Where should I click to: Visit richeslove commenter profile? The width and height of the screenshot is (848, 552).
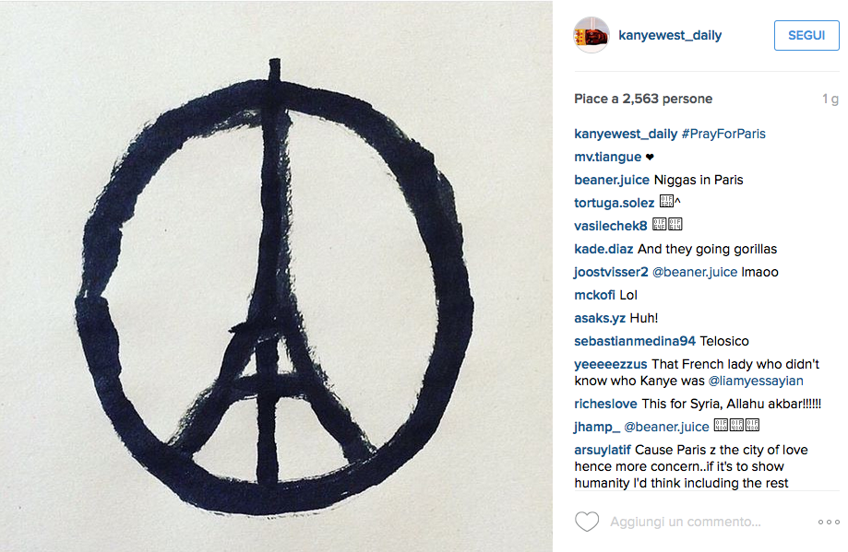(x=605, y=404)
